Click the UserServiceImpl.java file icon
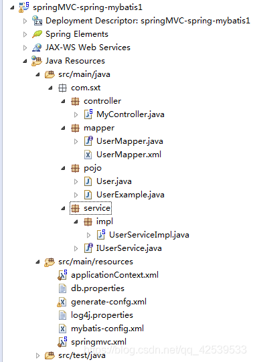Viewport: 253px width, 362px height. pos(101,235)
